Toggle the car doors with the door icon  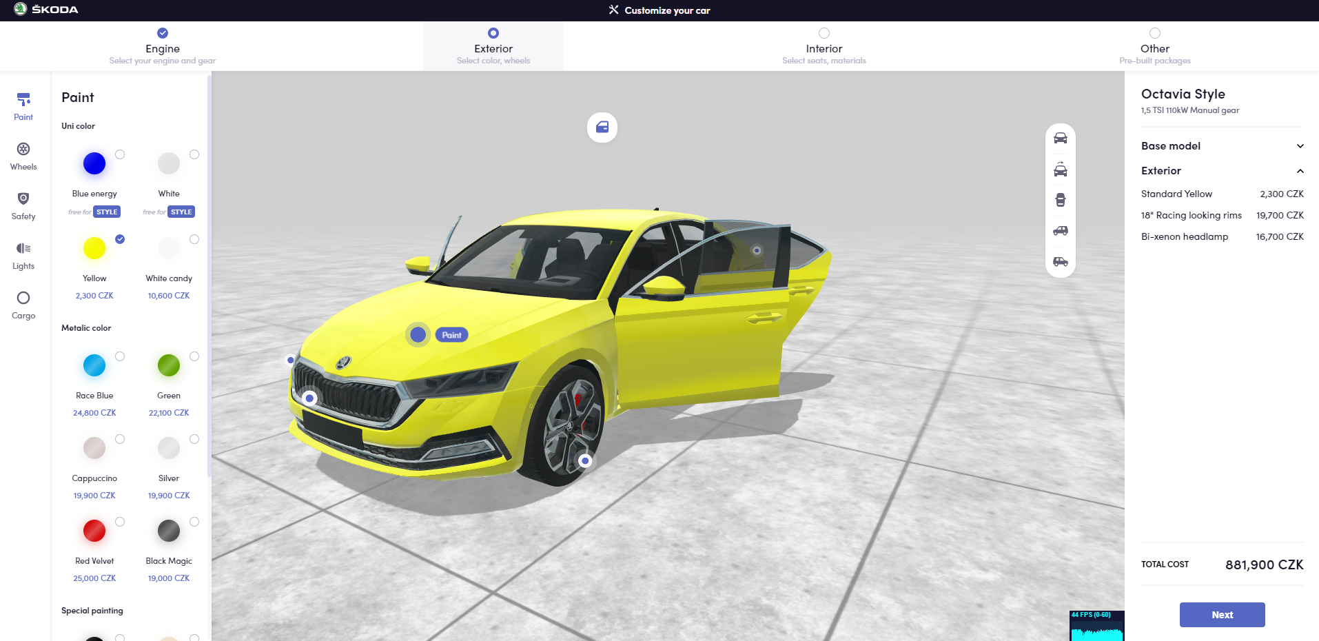pos(602,128)
